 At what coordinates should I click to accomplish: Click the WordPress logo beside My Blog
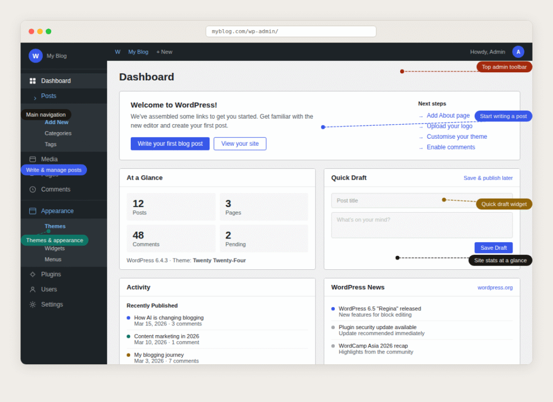(36, 56)
